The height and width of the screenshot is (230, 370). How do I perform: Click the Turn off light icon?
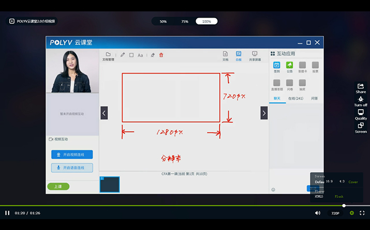(361, 101)
